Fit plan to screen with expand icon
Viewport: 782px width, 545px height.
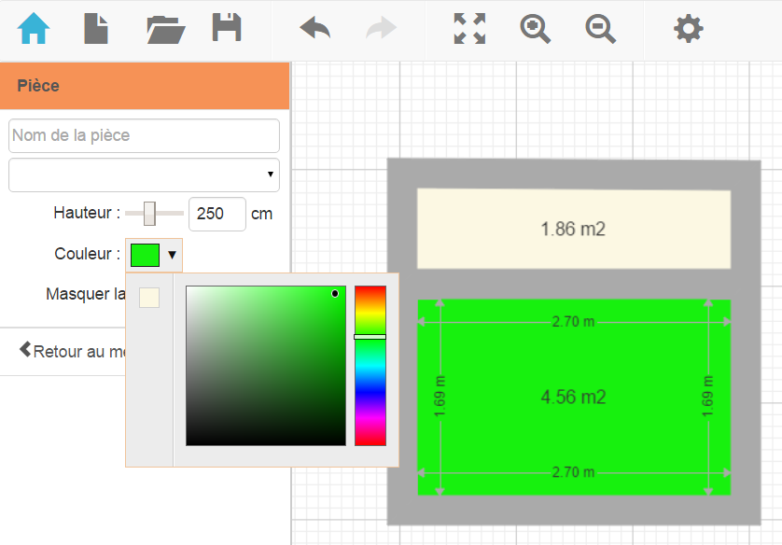pos(469,29)
